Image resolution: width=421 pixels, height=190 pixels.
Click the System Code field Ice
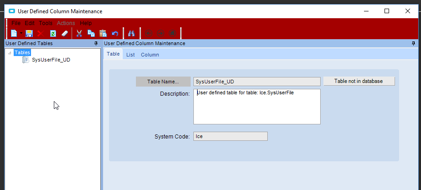(230, 136)
